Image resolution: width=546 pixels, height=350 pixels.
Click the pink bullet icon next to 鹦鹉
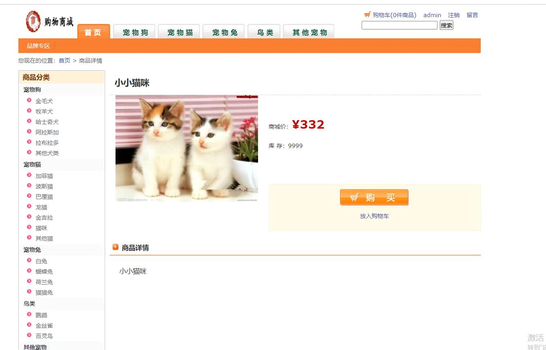point(29,314)
